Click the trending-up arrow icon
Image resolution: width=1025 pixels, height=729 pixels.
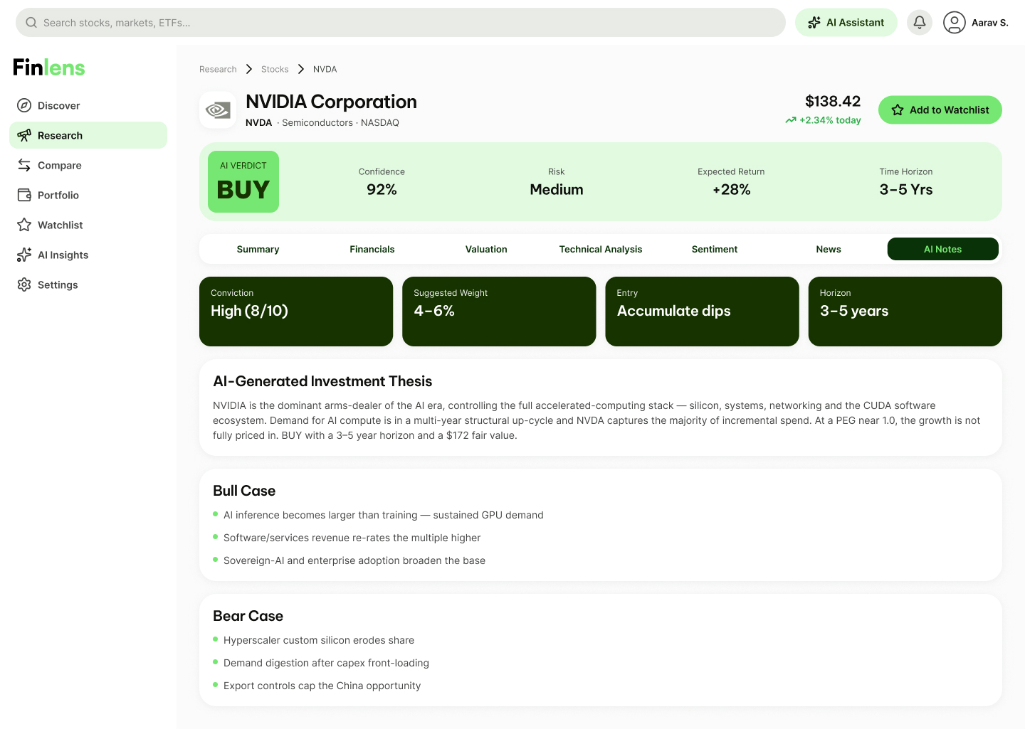tap(791, 120)
